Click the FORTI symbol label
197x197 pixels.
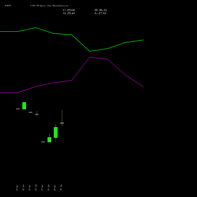[x=8, y=6]
